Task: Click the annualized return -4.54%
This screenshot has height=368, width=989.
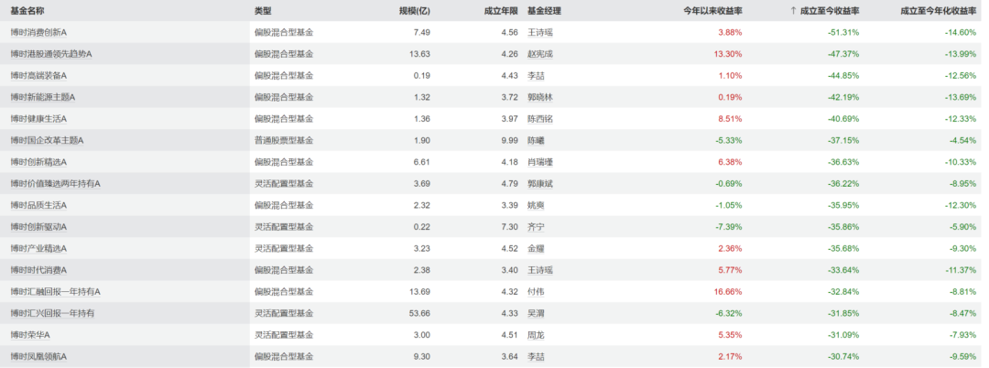Action: (x=962, y=141)
